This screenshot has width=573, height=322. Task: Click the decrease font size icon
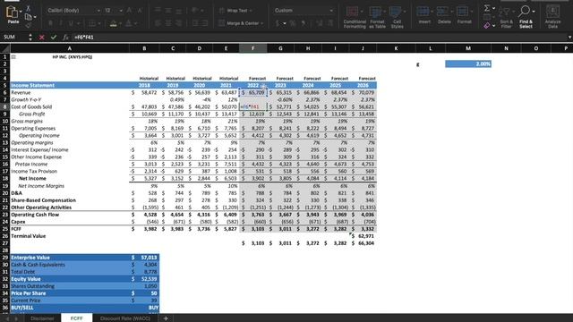coord(140,11)
